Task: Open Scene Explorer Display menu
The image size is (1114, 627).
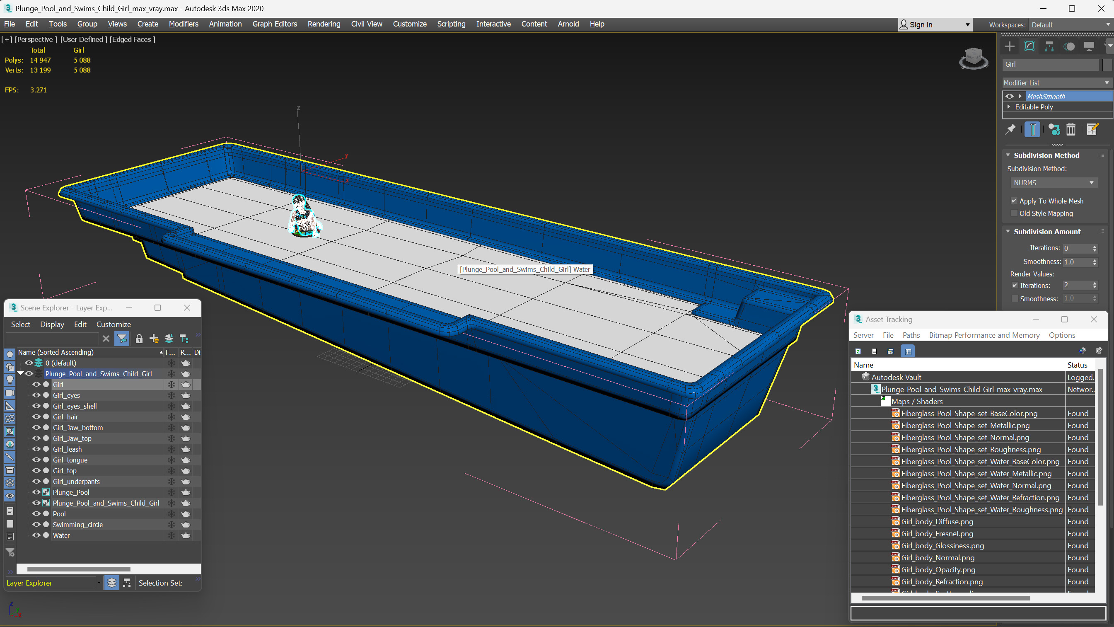Action: [52, 324]
